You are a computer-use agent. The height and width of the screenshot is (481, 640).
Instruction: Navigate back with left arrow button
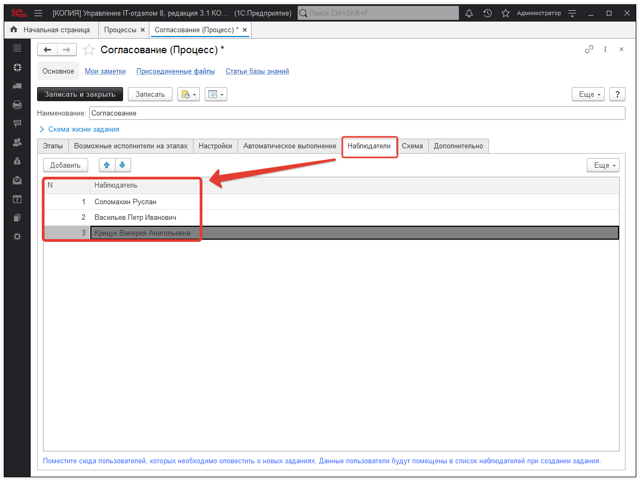click(x=47, y=50)
